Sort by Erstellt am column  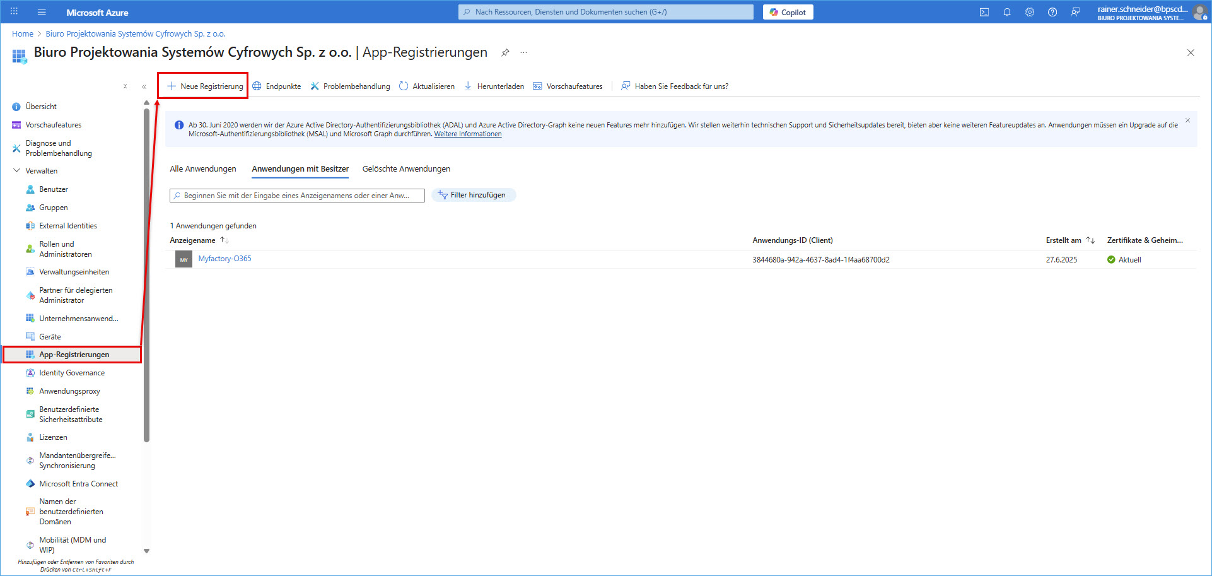(1070, 240)
